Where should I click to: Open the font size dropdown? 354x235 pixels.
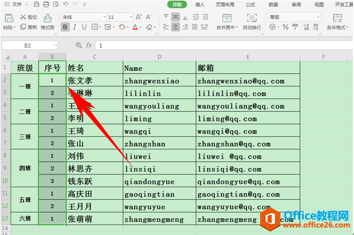pos(130,17)
